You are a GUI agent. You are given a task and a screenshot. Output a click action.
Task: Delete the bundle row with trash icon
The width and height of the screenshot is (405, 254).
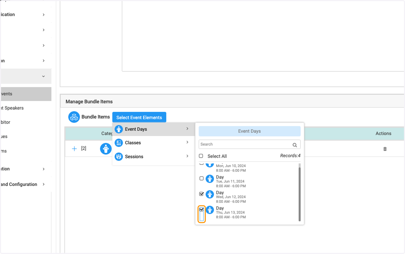pos(385,149)
